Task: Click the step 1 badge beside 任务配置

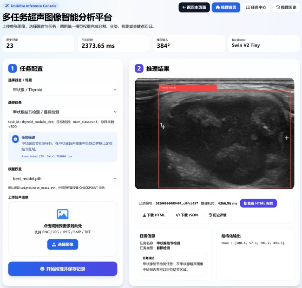Action: pos(13,69)
